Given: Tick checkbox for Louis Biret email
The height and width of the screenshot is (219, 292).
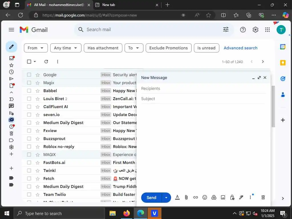Looking at the screenshot, I should pyautogui.click(x=29, y=99).
